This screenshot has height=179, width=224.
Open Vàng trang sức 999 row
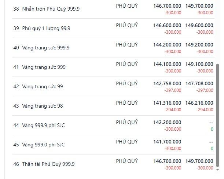click(113, 67)
